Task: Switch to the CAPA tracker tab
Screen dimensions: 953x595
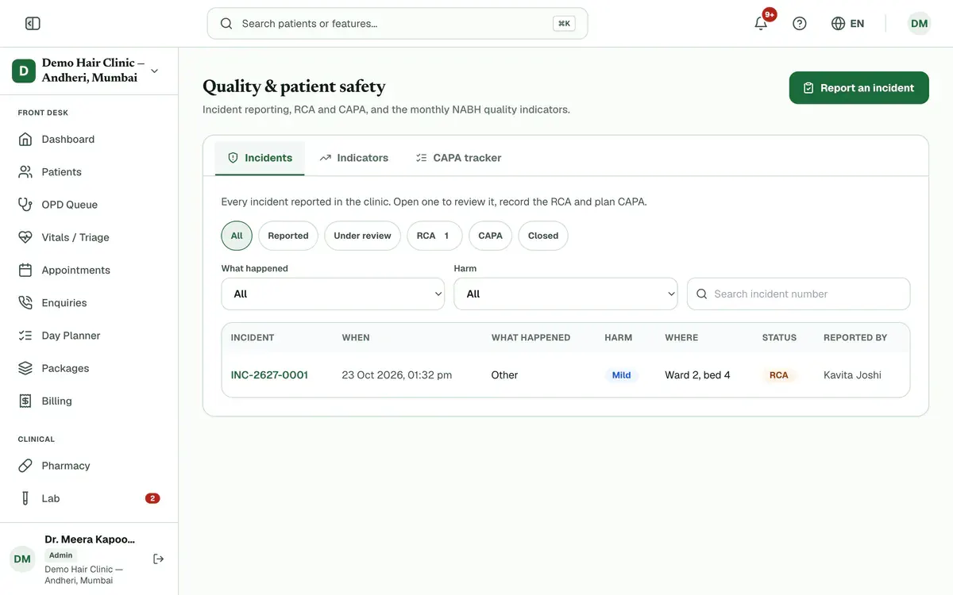Action: click(x=458, y=158)
